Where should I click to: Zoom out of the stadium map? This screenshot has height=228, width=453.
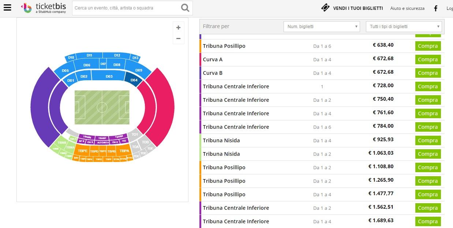[178, 38]
